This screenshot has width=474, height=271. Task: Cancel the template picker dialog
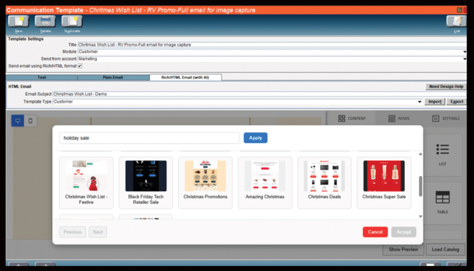coord(375,232)
